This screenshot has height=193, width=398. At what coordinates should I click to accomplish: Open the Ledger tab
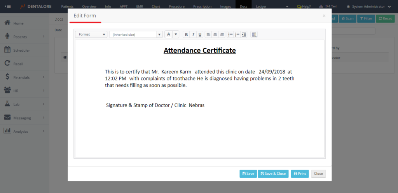tap(261, 7)
